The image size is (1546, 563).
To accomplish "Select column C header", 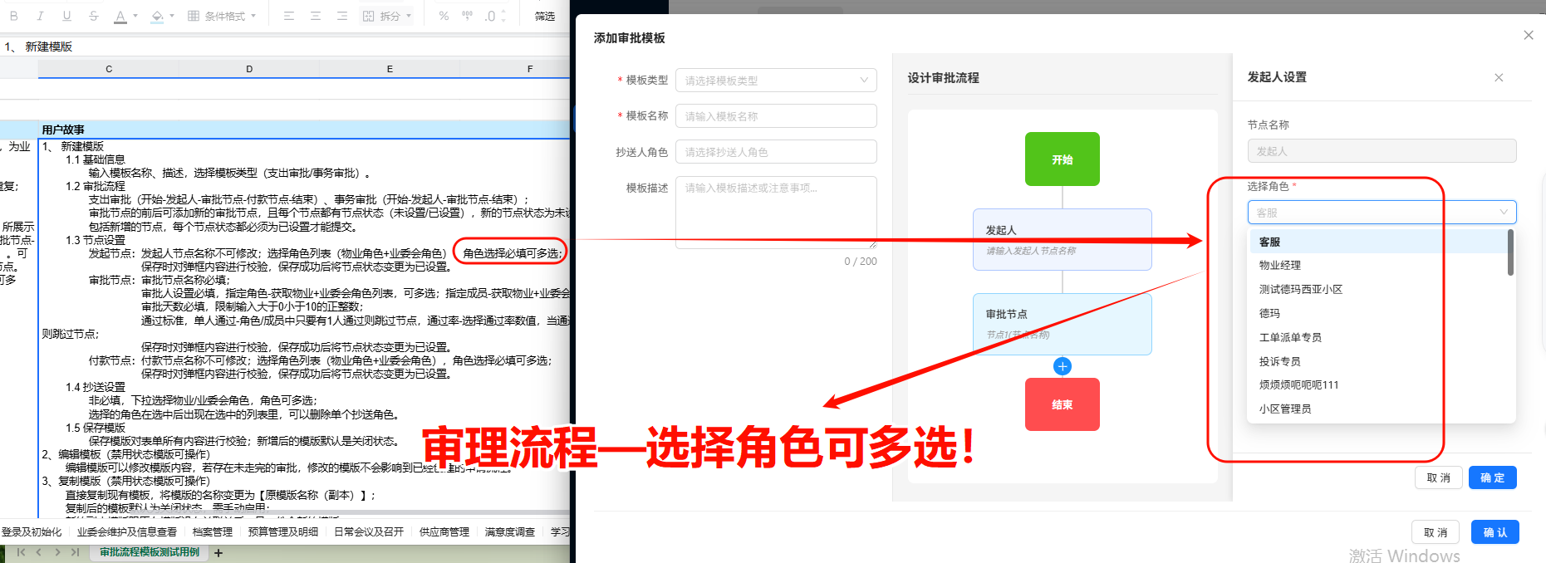I will coord(109,69).
